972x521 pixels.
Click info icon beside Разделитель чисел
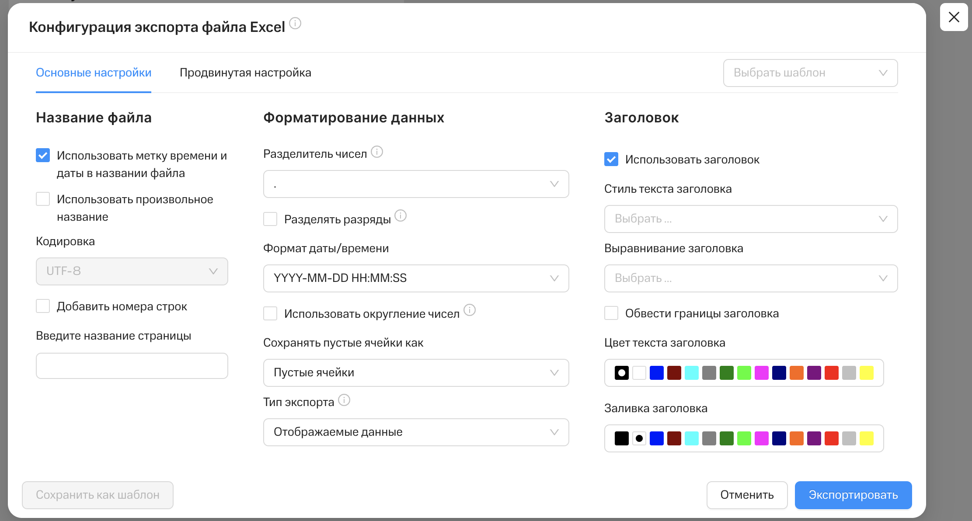tap(377, 152)
